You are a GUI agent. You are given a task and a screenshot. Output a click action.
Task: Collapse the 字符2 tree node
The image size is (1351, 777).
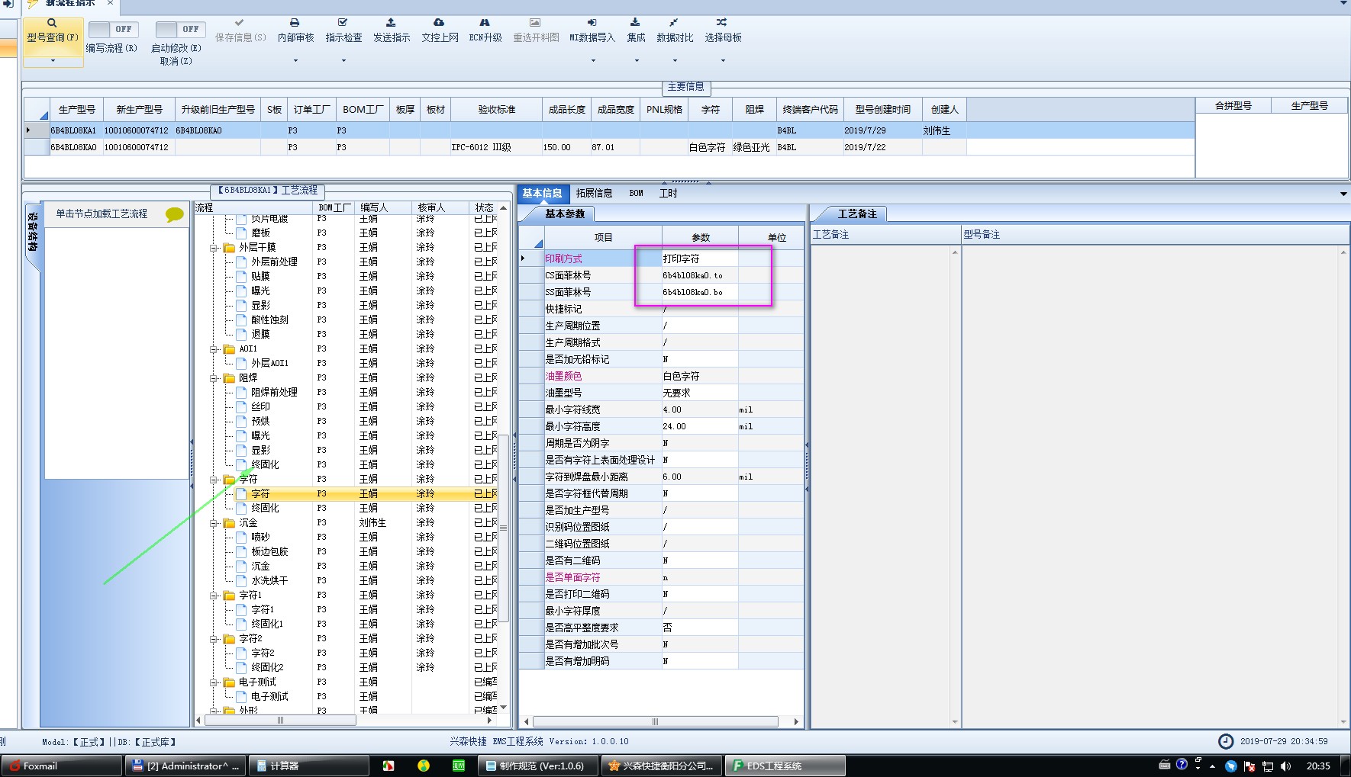point(214,638)
